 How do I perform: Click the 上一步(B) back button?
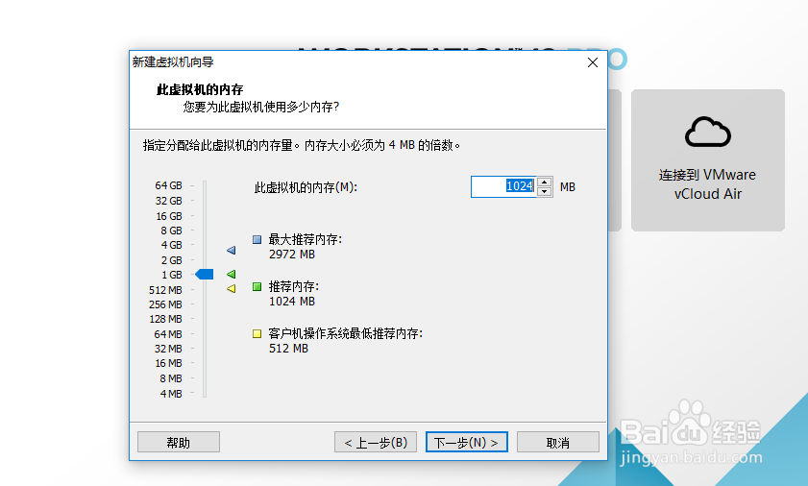[x=375, y=442]
